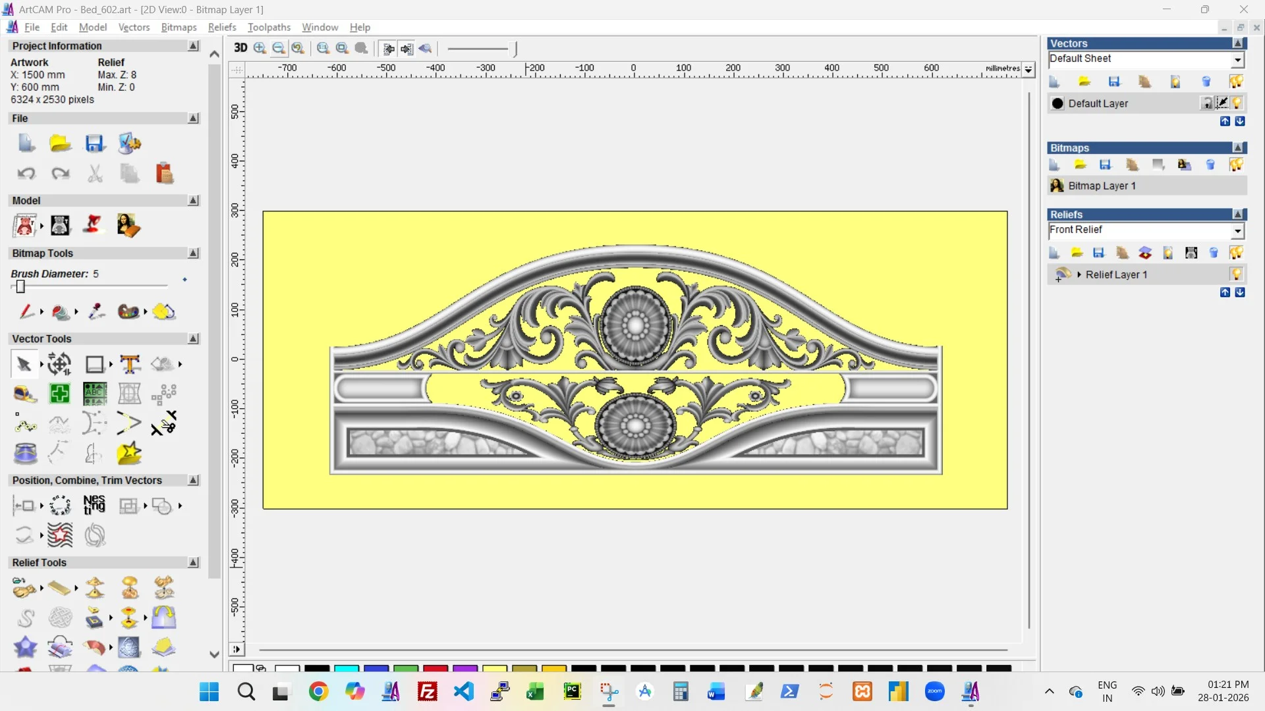Open the Toolpaths menu
This screenshot has width=1265, height=711.
coord(269,27)
